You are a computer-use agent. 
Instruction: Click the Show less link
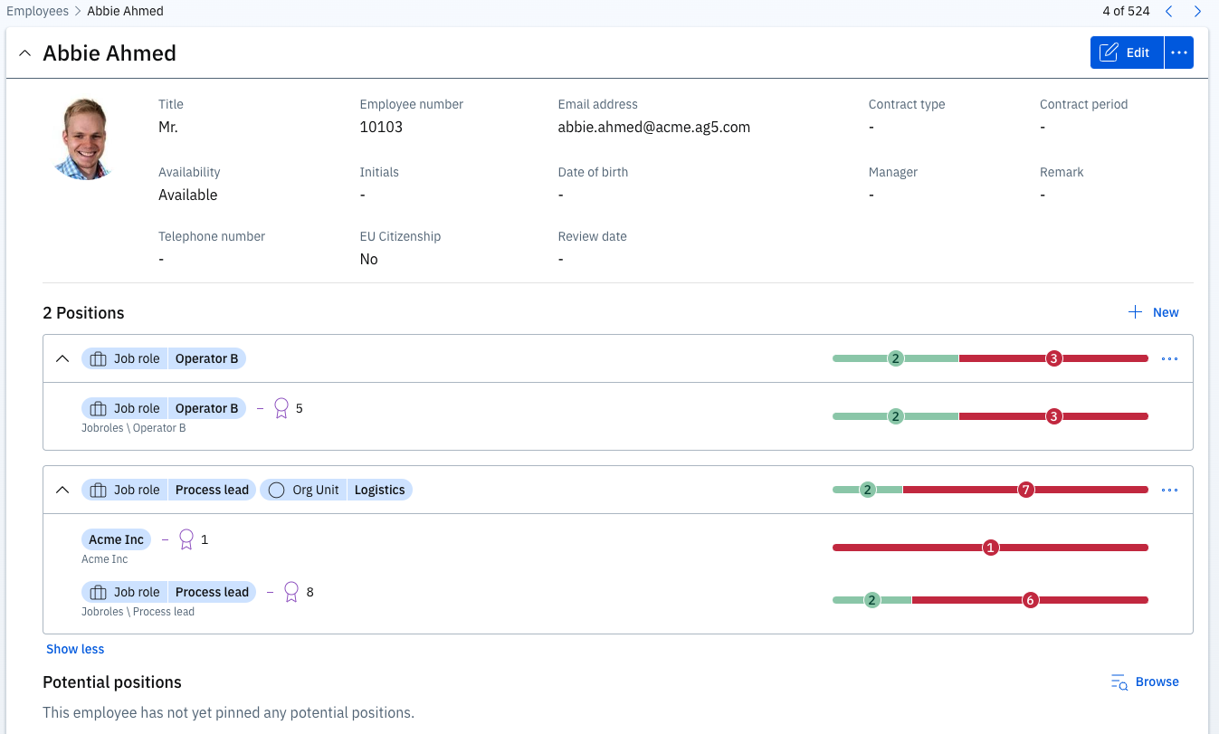click(75, 649)
